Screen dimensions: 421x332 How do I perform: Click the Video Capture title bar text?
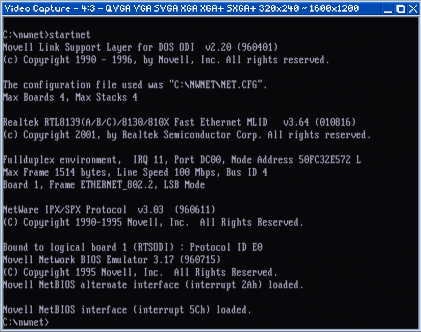(181, 8)
